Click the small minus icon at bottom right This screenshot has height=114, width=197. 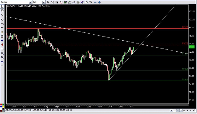pyautogui.click(x=191, y=110)
